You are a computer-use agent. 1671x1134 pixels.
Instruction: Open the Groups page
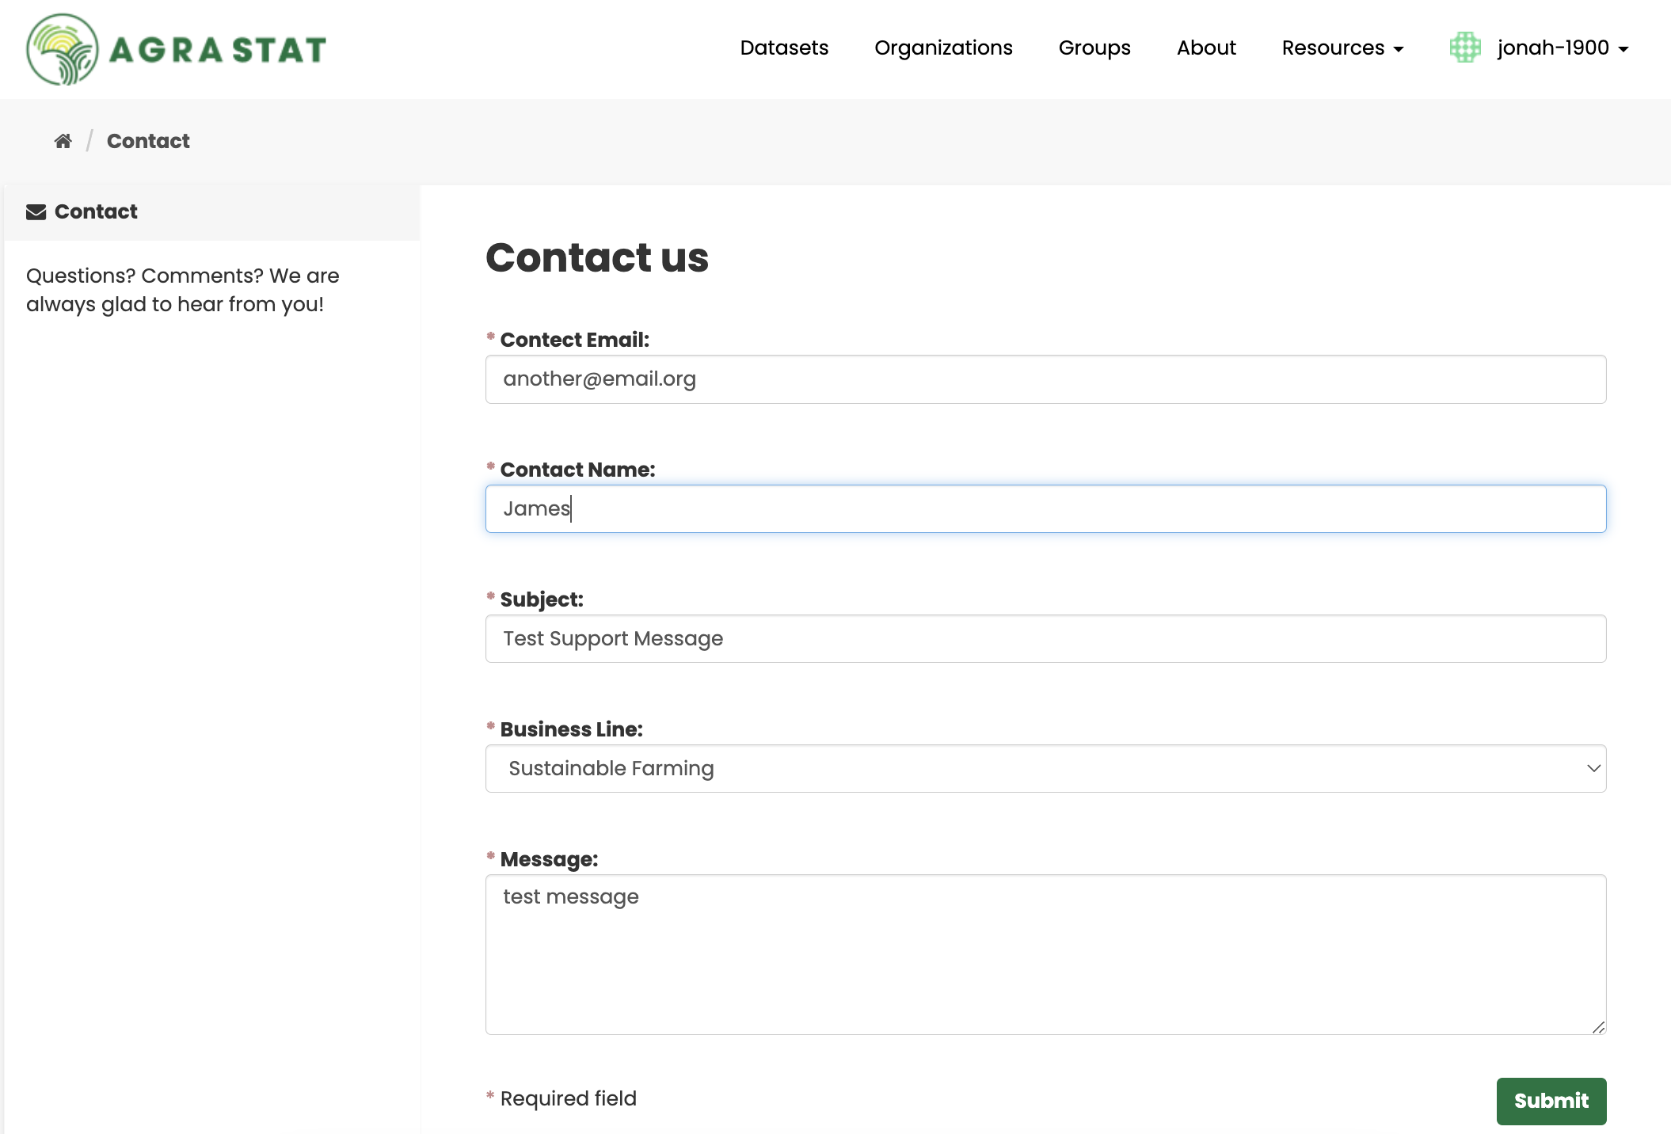(x=1094, y=48)
